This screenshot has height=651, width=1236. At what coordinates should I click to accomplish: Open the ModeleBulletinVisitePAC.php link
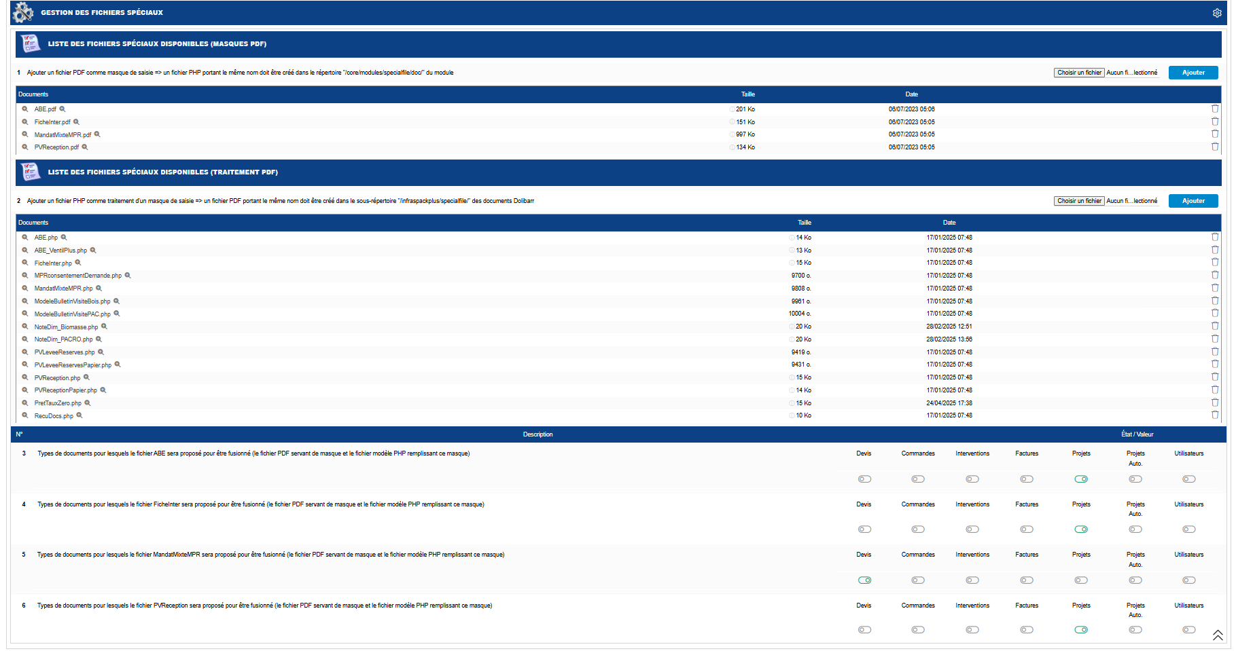pos(72,314)
